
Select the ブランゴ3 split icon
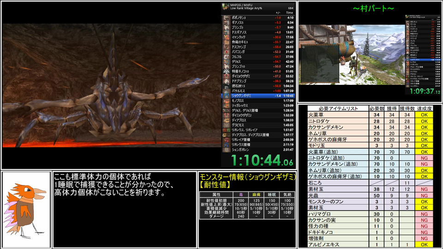coord(227,27)
